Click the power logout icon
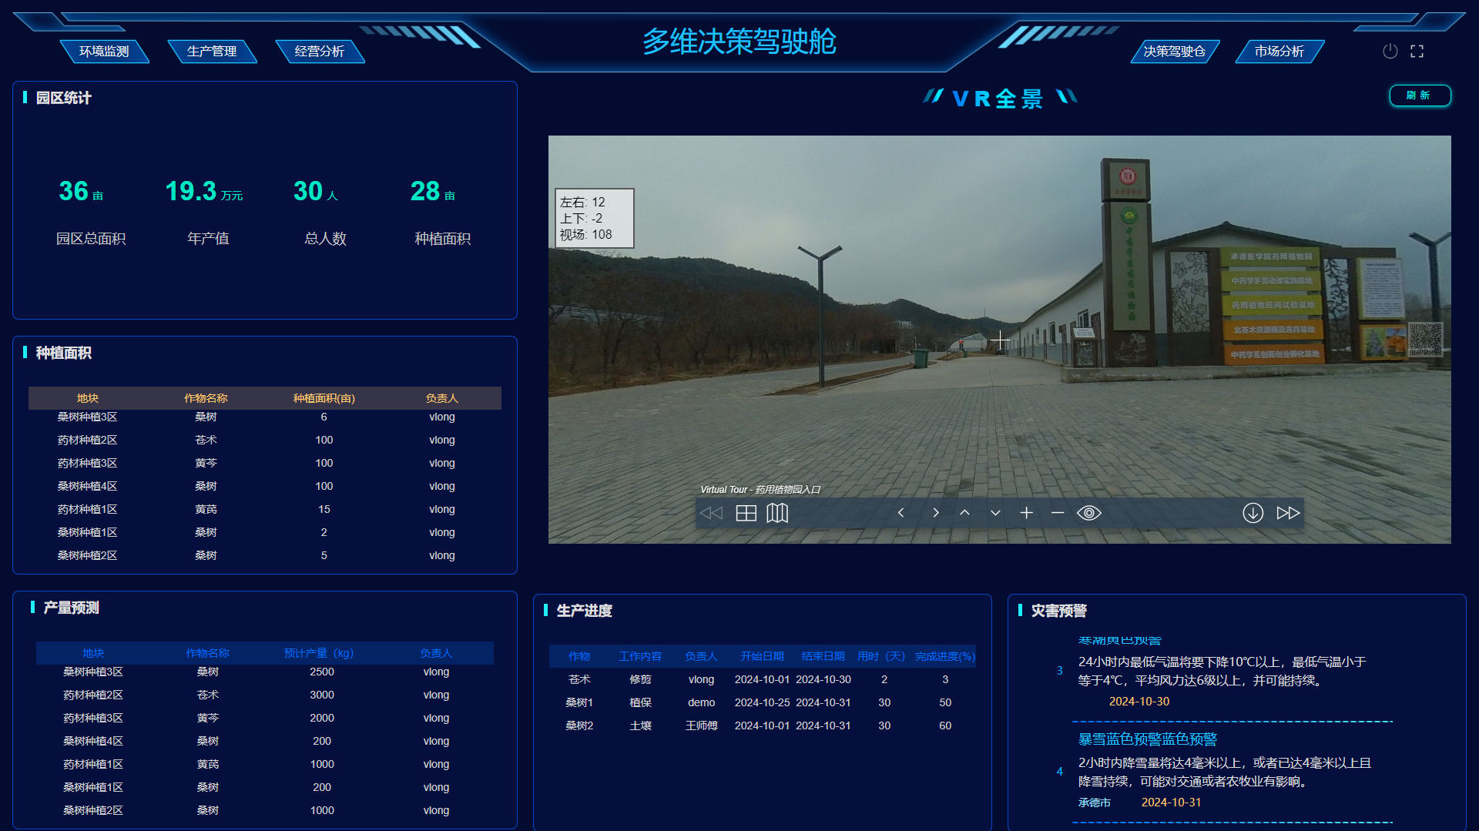Image resolution: width=1479 pixels, height=831 pixels. (x=1390, y=51)
